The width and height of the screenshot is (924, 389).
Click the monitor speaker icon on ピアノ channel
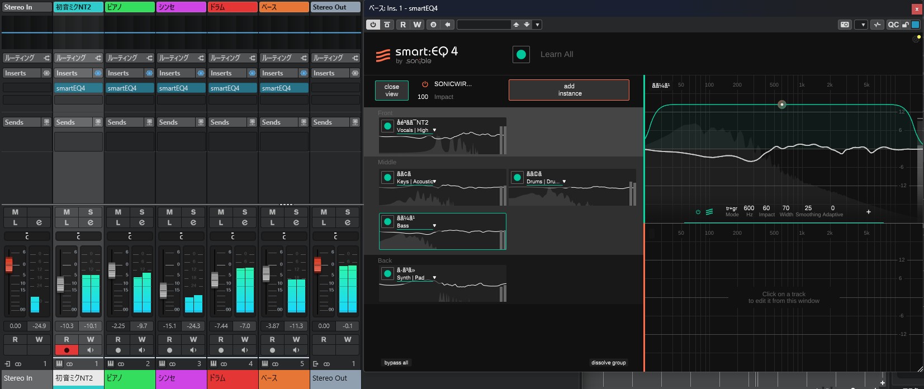tap(142, 350)
